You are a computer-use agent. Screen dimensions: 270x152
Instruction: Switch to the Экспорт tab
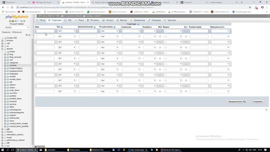(108, 20)
